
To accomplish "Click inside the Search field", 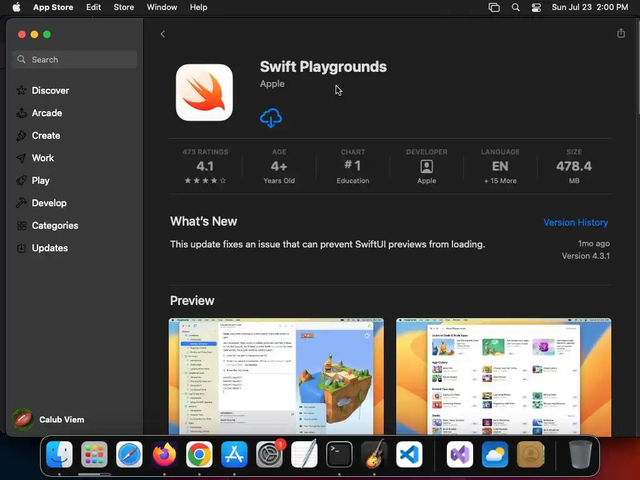I will [74, 59].
